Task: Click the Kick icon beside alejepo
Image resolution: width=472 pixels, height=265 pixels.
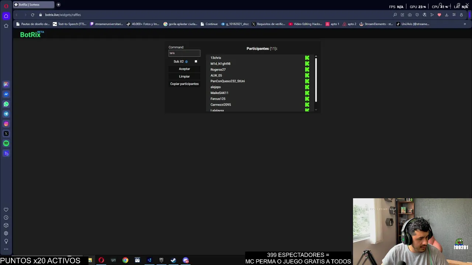Action: pos(307,87)
